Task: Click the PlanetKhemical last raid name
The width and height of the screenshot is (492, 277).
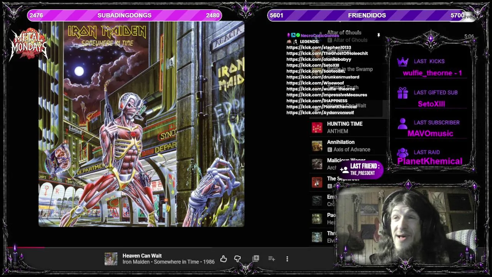Action: point(430,161)
